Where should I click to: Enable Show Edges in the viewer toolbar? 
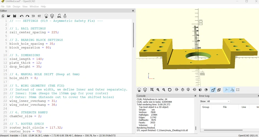point(238,90)
